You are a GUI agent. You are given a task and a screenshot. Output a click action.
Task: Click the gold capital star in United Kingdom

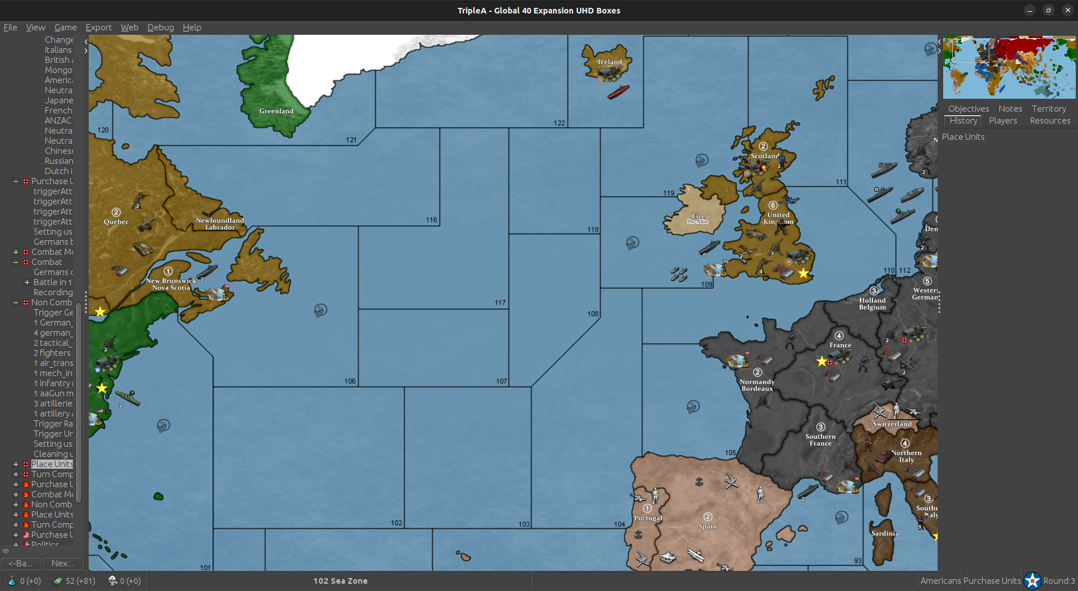pos(803,273)
